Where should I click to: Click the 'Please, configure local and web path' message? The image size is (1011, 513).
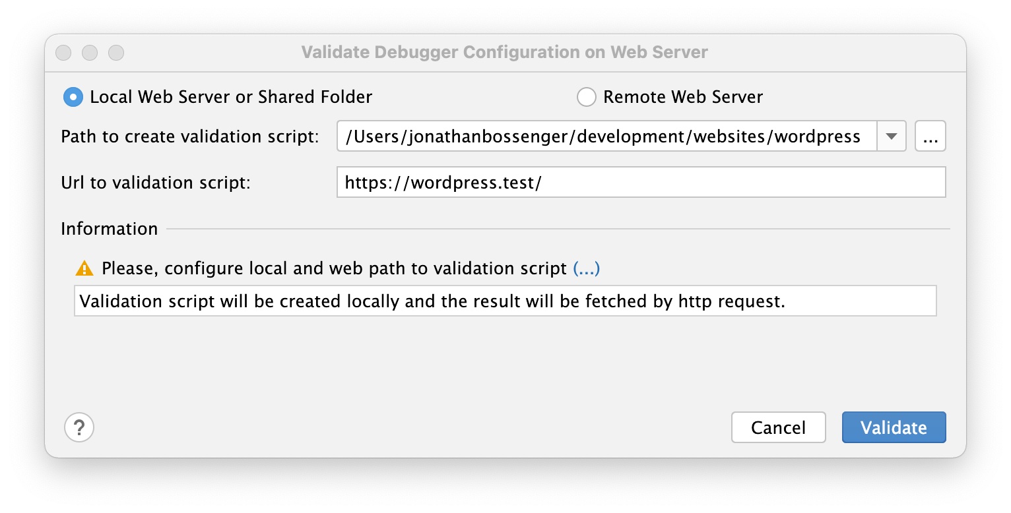[334, 268]
